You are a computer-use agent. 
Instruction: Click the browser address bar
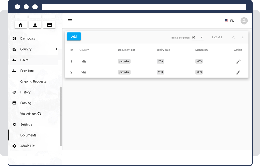(144, 7)
